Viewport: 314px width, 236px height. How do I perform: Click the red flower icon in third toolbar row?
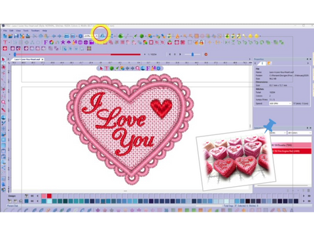(x=5, y=49)
